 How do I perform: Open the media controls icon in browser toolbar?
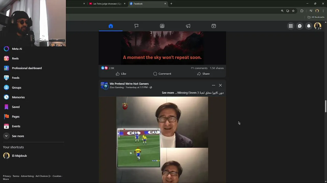(311, 11)
